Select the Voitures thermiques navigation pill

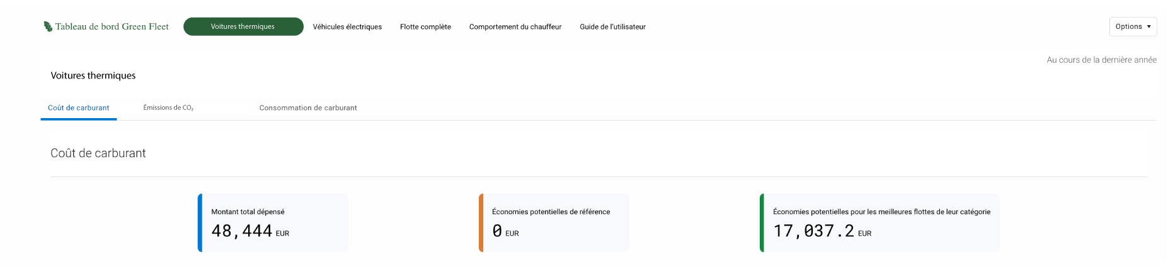(x=243, y=26)
